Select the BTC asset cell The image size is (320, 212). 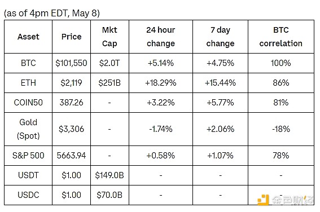[28, 63]
